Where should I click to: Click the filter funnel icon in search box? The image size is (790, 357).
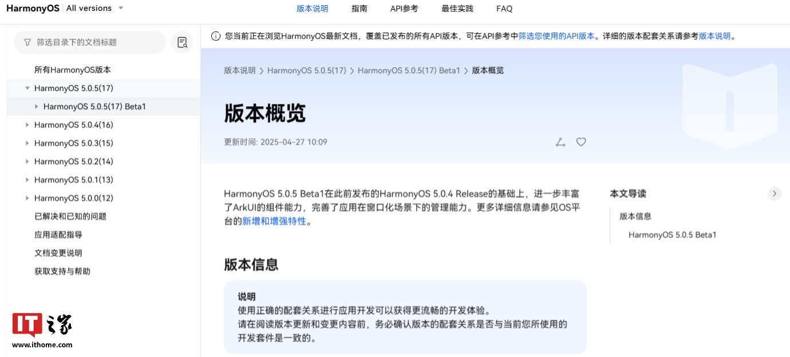point(27,42)
